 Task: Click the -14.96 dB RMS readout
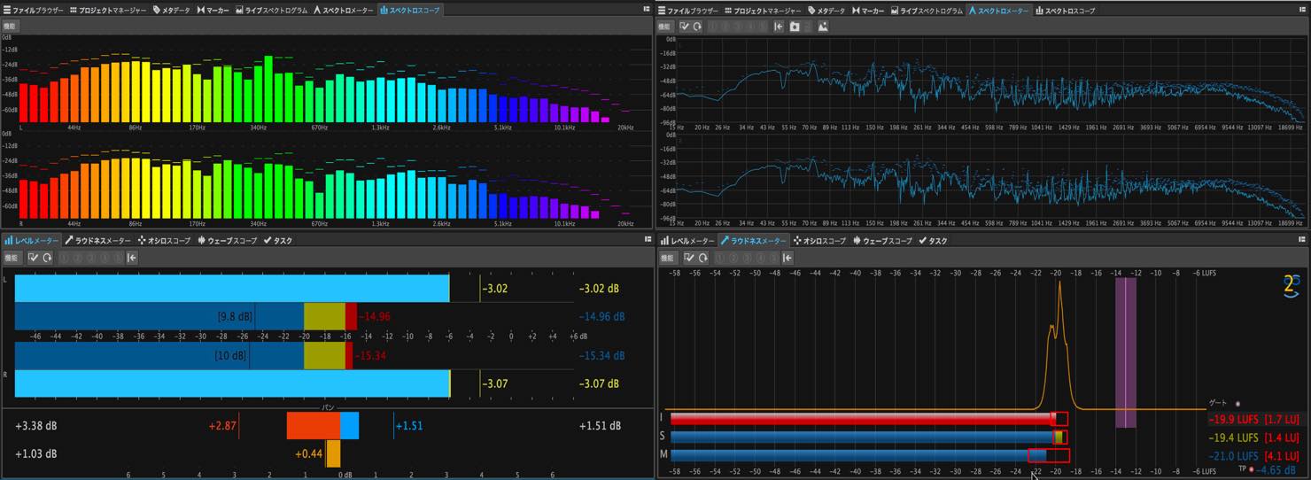[601, 316]
